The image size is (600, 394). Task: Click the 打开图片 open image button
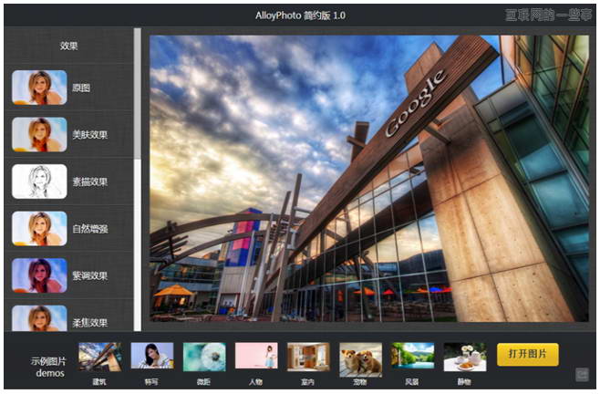pos(528,354)
